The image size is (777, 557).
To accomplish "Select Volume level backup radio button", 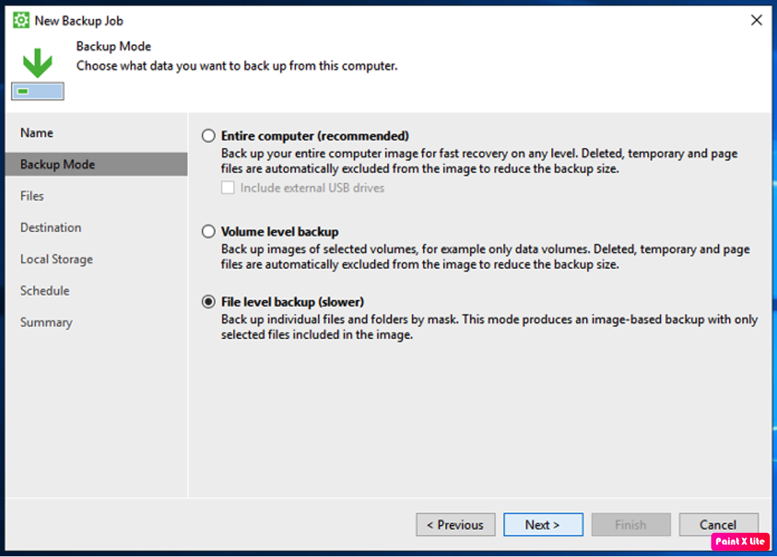I will click(x=208, y=231).
